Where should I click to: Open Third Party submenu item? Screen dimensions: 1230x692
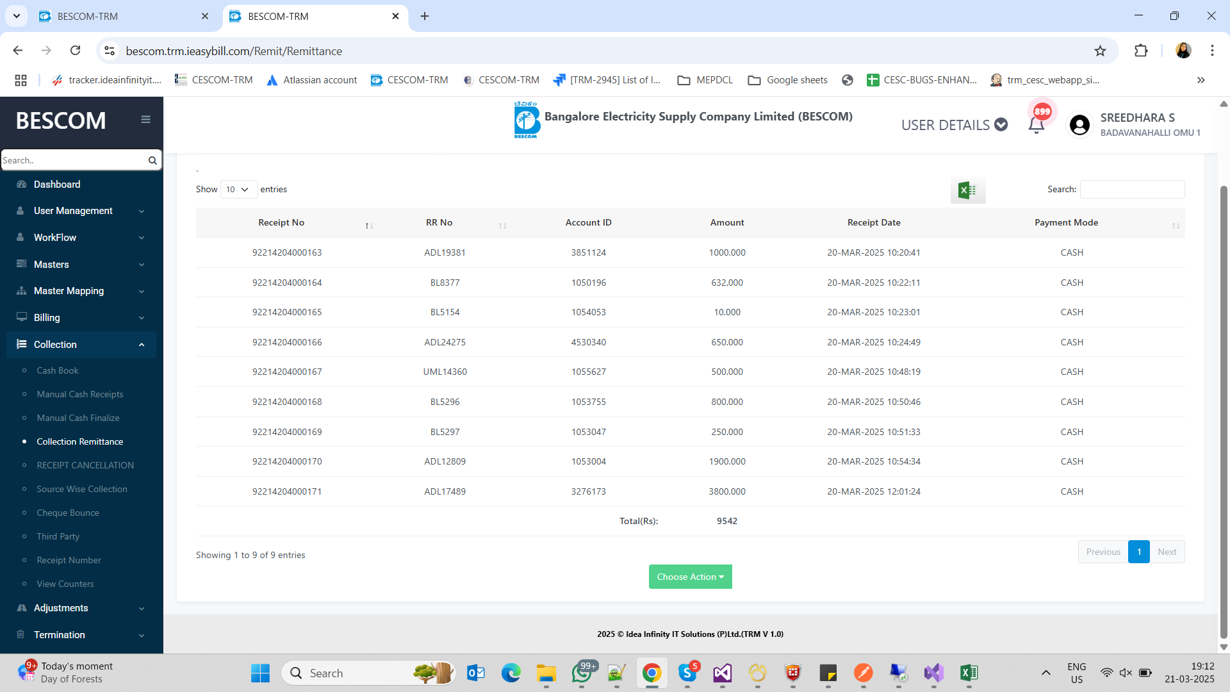[x=58, y=536]
